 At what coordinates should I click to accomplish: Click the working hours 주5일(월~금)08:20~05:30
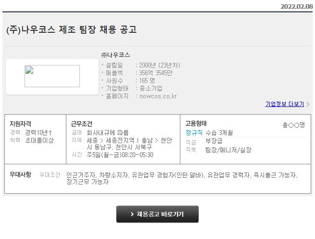coord(120,155)
